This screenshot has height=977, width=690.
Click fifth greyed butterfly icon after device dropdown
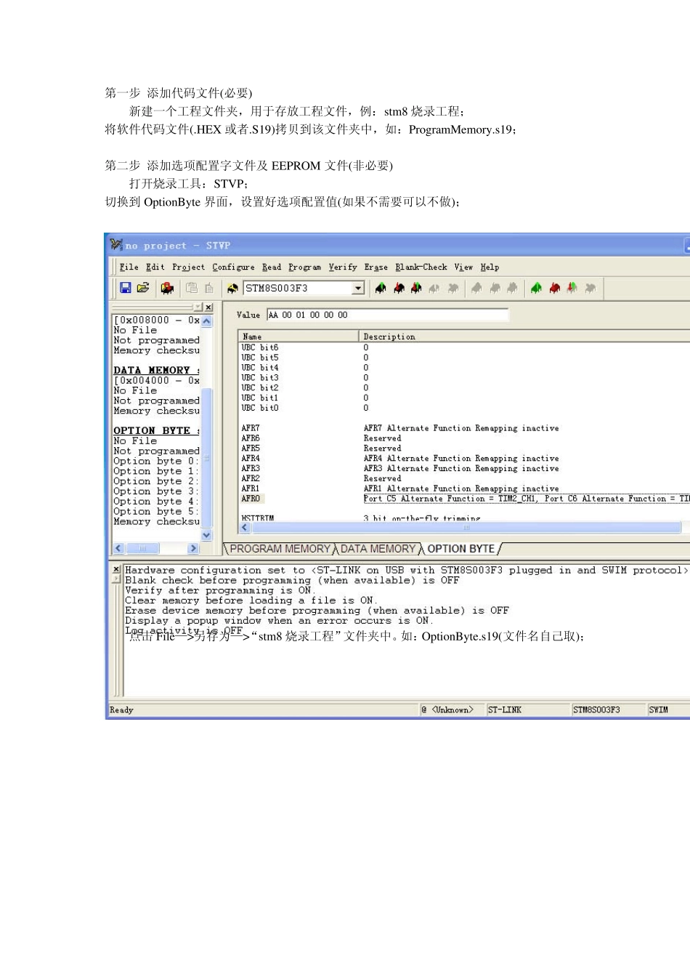[x=452, y=288]
